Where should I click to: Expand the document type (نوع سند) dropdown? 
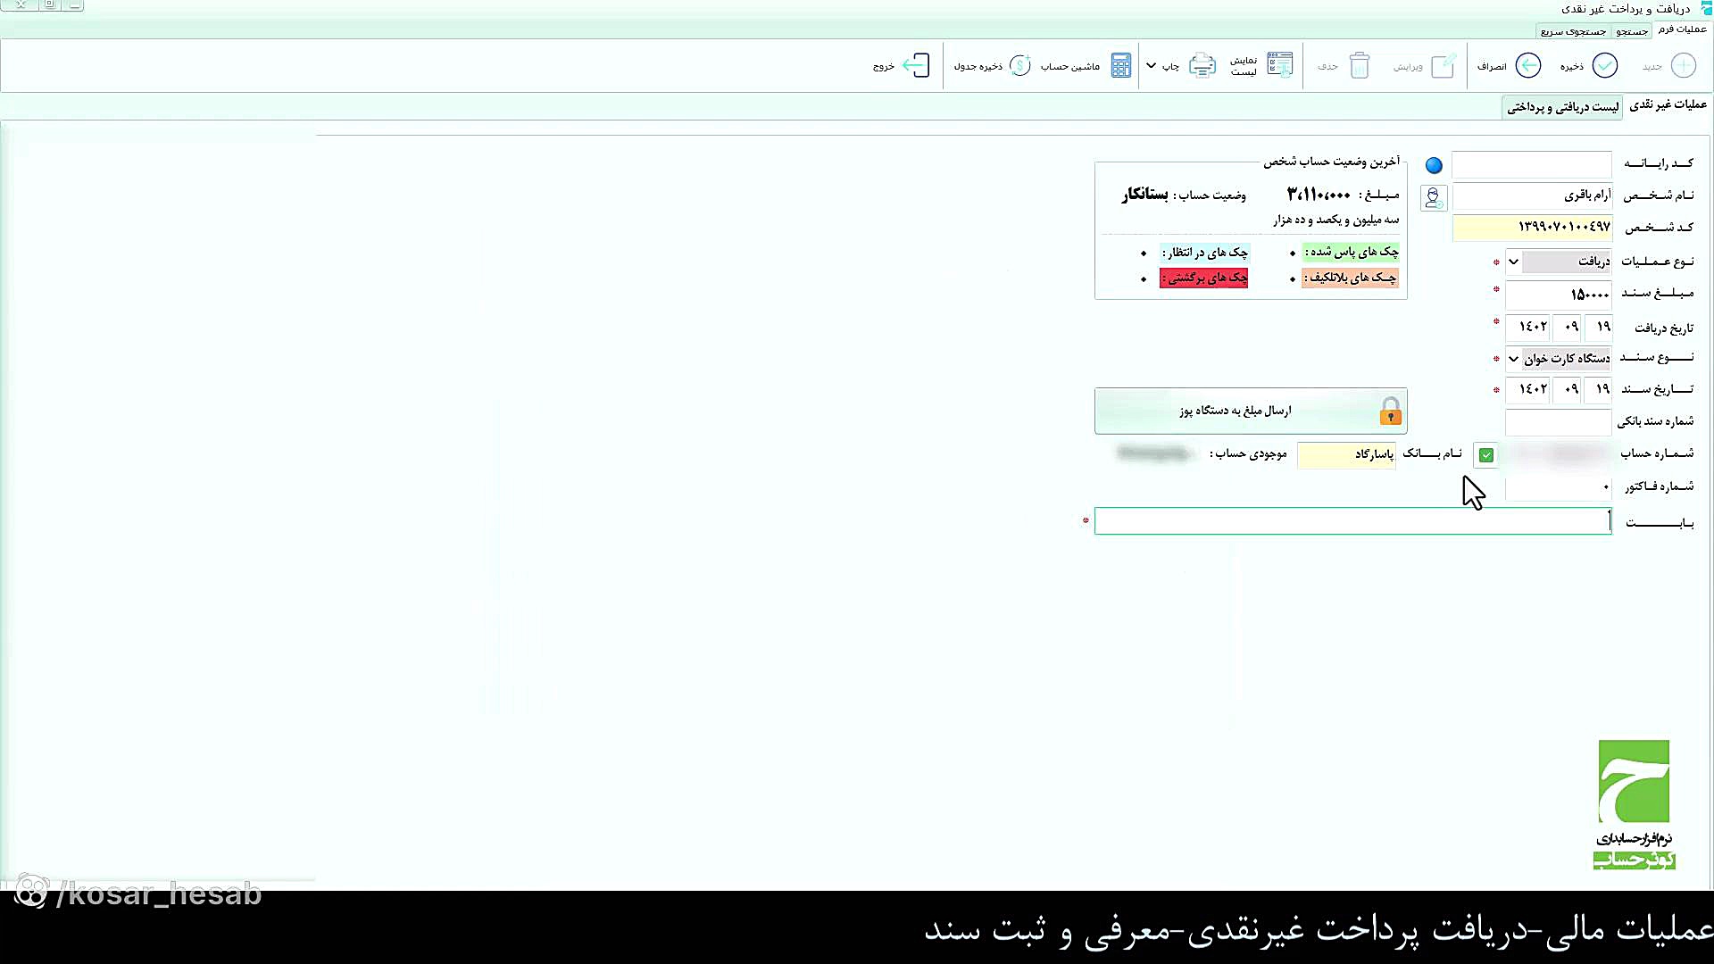[x=1513, y=359]
